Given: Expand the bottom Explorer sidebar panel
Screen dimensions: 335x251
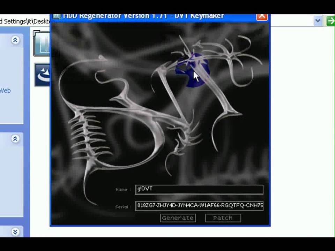Looking at the screenshot, I should [x=15, y=232].
